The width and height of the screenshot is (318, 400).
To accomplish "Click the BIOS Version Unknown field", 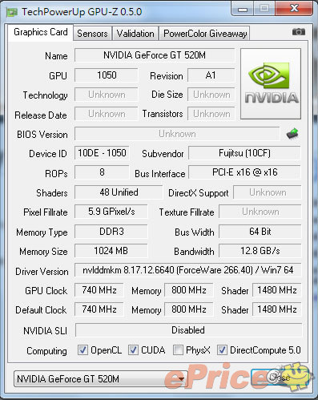I will pos(177,134).
